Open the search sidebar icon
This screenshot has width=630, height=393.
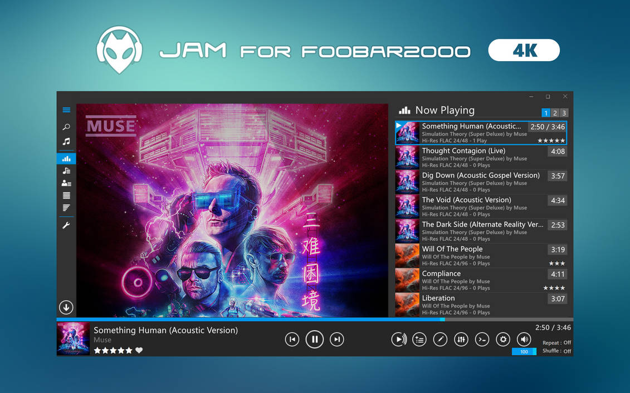point(66,127)
